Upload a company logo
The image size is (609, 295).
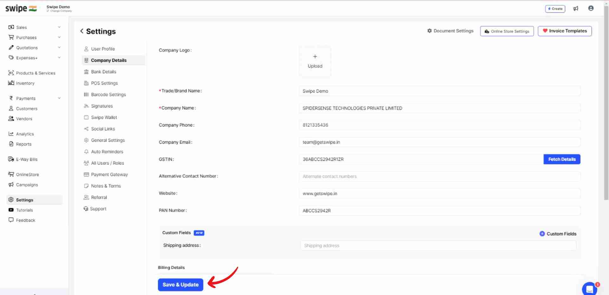(x=315, y=61)
